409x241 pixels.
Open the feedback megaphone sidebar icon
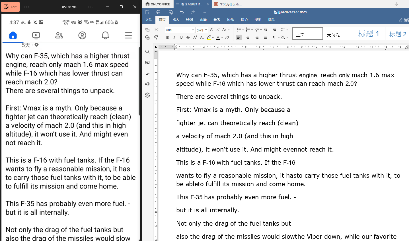[147, 84]
